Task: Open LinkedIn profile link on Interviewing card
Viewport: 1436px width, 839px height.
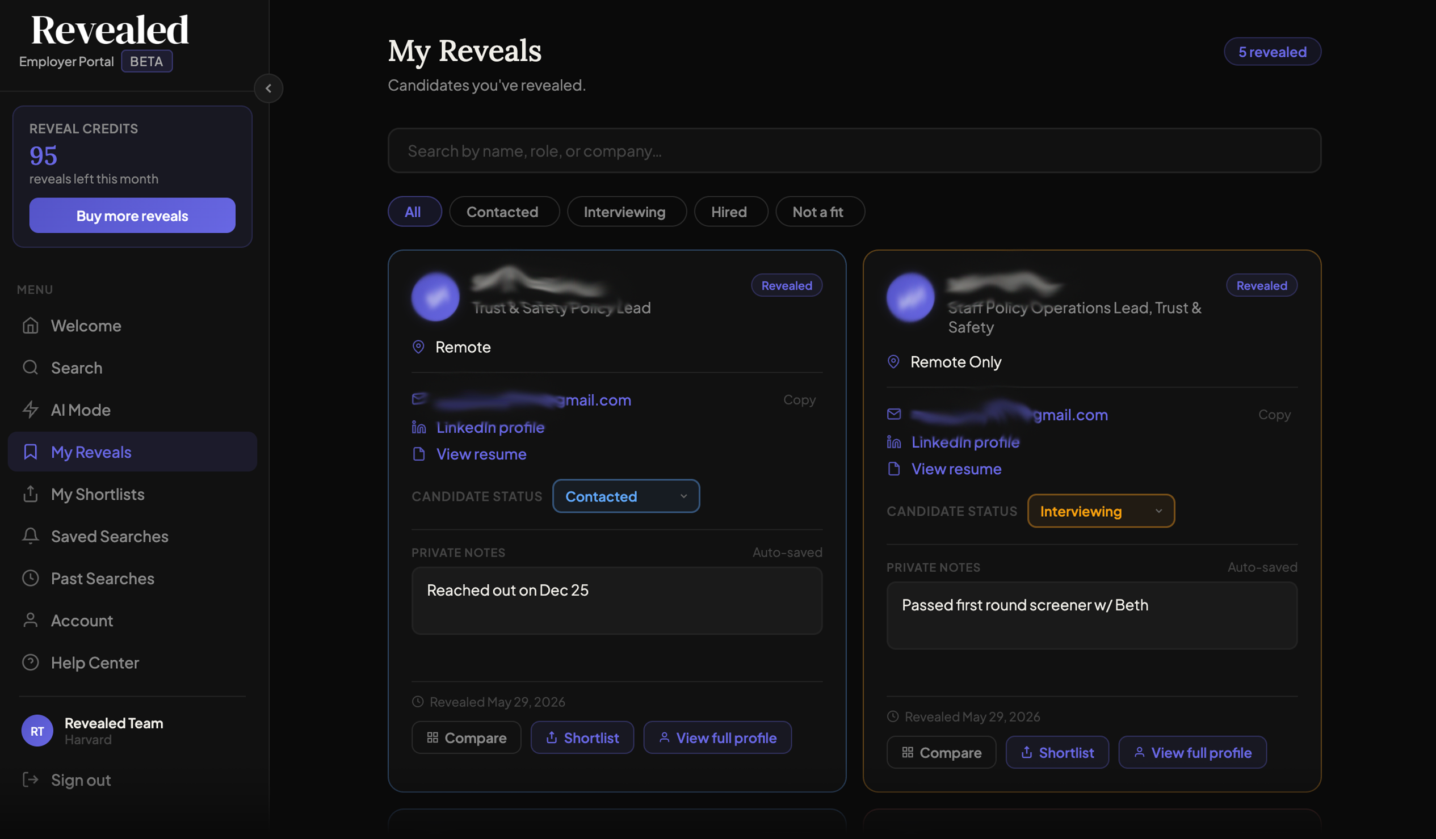Action: click(x=965, y=442)
